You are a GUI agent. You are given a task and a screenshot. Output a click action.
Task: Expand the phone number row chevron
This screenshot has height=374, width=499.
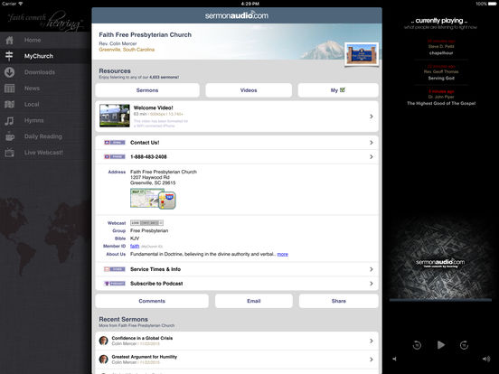coord(372,157)
